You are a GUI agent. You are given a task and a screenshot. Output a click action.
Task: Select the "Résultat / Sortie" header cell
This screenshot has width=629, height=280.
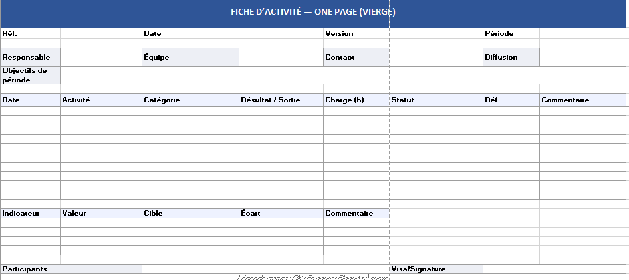point(281,100)
